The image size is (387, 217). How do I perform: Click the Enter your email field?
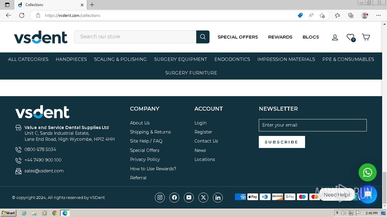point(313,125)
